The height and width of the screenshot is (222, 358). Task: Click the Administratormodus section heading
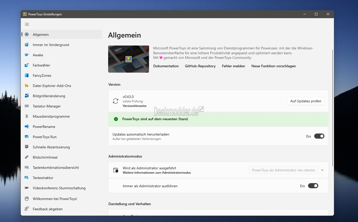pos(125,156)
